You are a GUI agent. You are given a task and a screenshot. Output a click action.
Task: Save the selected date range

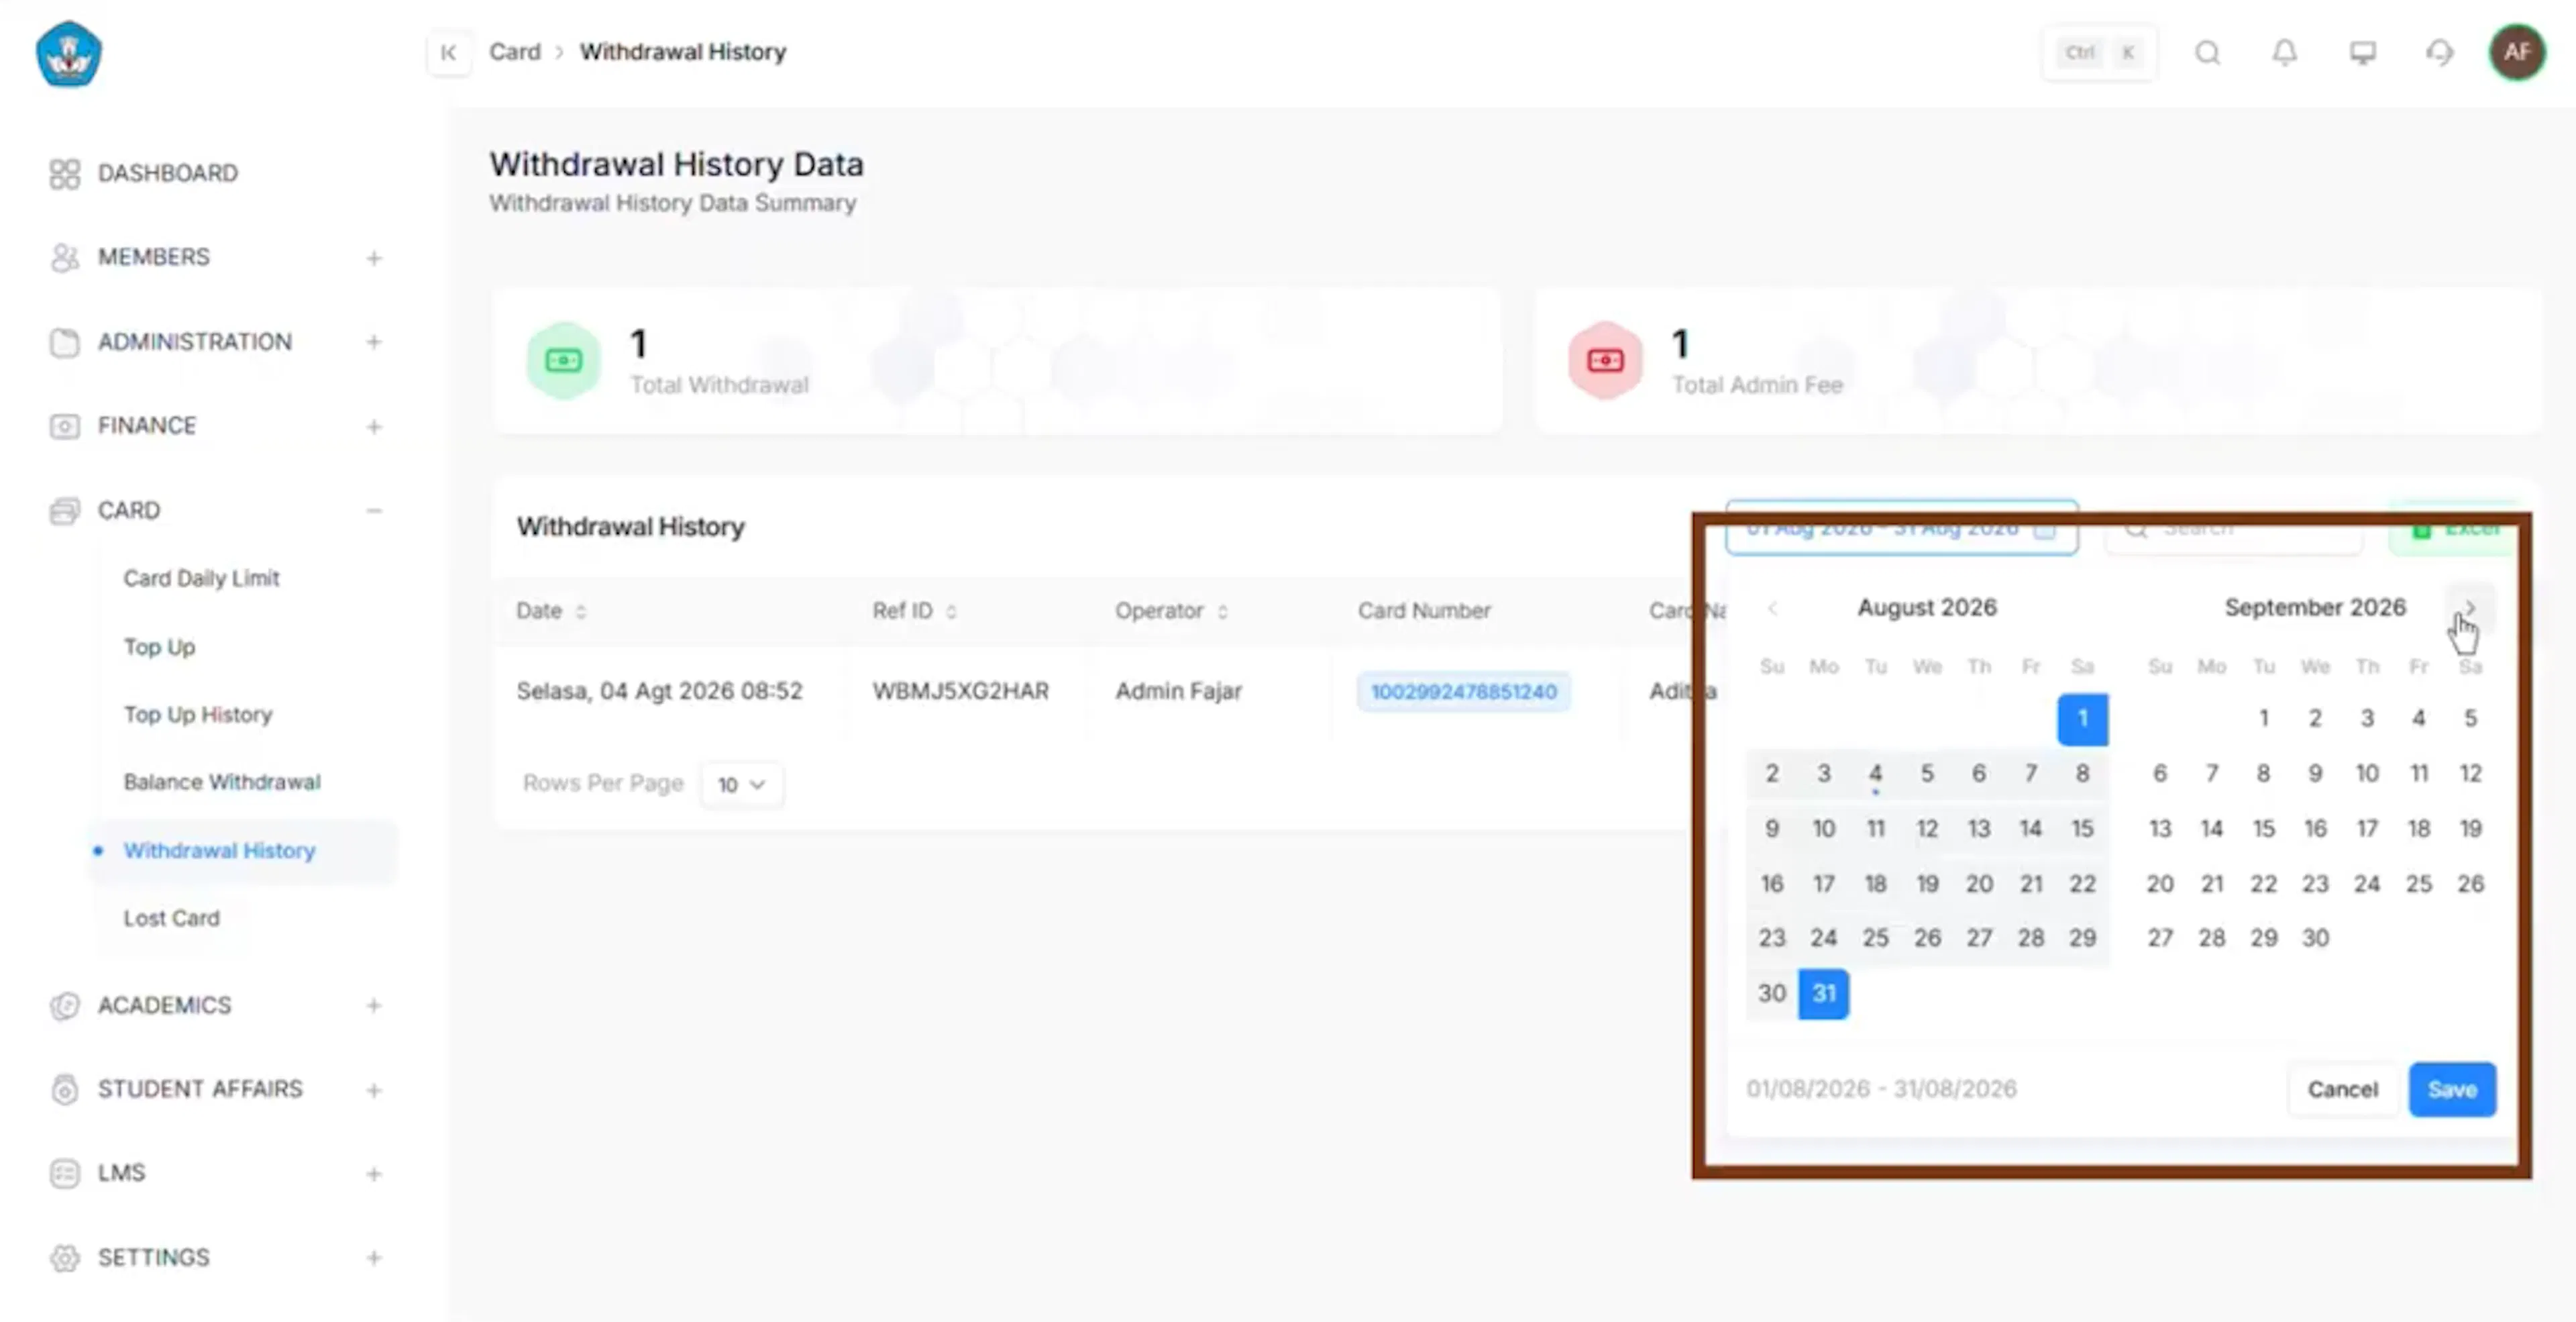pyautogui.click(x=2452, y=1089)
